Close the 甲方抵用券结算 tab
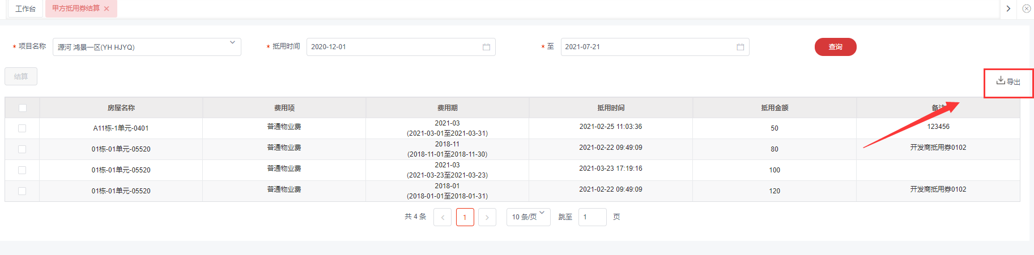The height and width of the screenshot is (255, 1034). pyautogui.click(x=107, y=9)
